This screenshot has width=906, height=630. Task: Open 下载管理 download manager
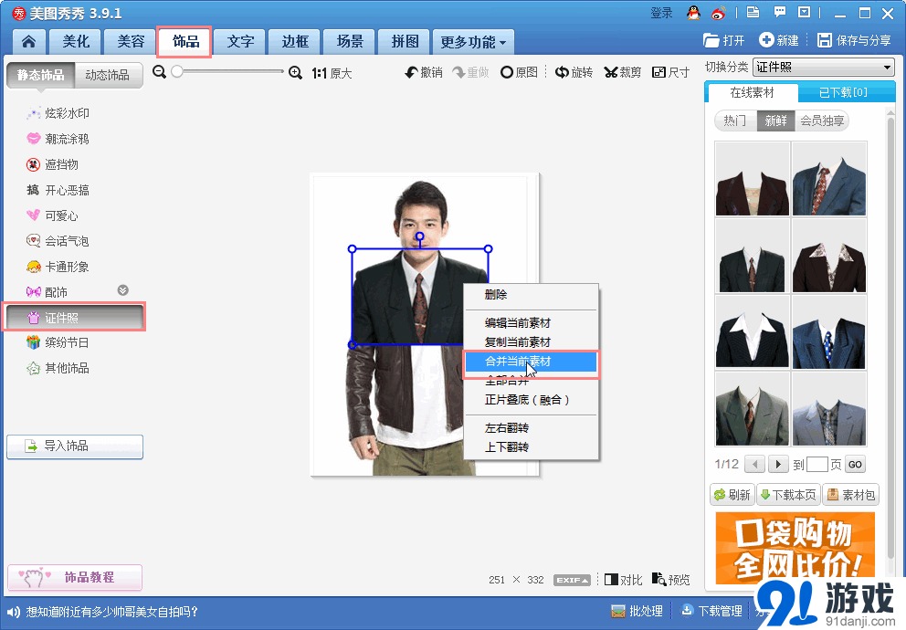pos(711,611)
